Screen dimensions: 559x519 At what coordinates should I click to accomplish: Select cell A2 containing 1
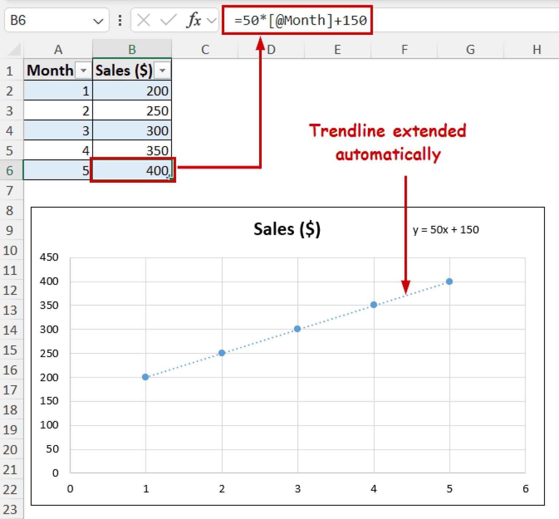point(58,91)
